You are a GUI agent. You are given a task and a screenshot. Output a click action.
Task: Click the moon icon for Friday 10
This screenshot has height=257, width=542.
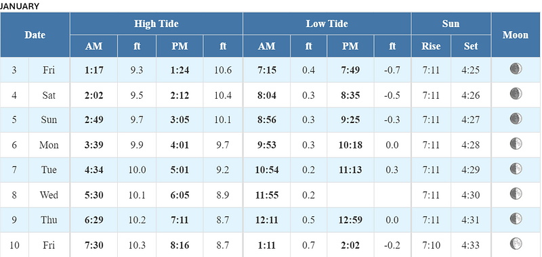[516, 243]
